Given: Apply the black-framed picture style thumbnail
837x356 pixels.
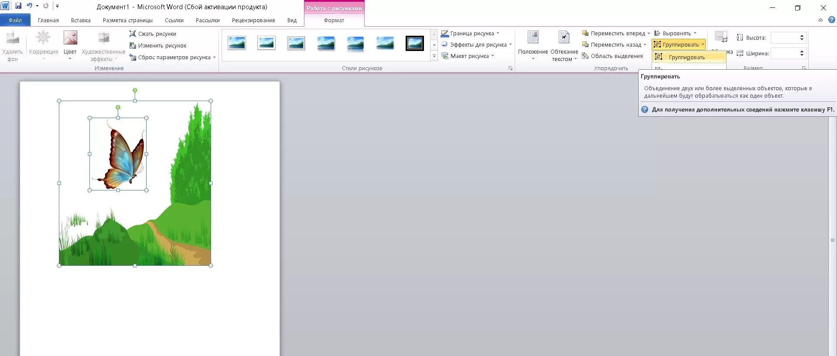Looking at the screenshot, I should [x=415, y=43].
